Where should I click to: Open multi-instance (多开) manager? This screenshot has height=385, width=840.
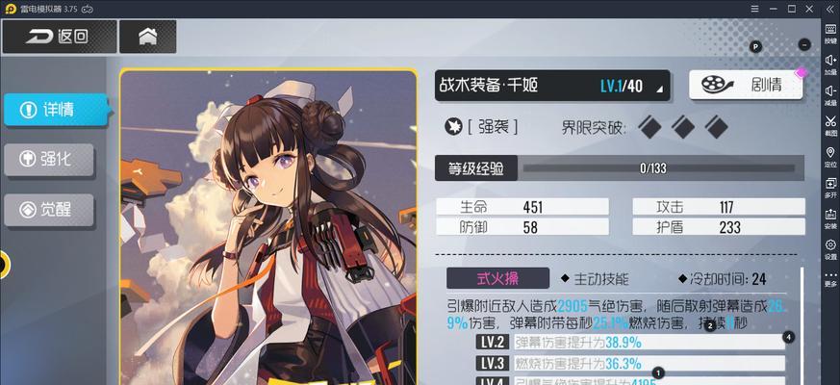click(830, 187)
